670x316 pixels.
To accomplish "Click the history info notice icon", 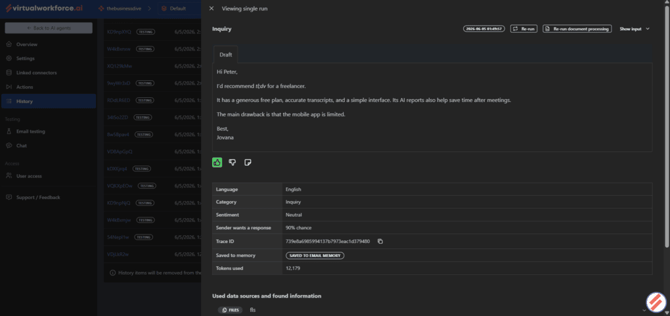I will (x=113, y=273).
